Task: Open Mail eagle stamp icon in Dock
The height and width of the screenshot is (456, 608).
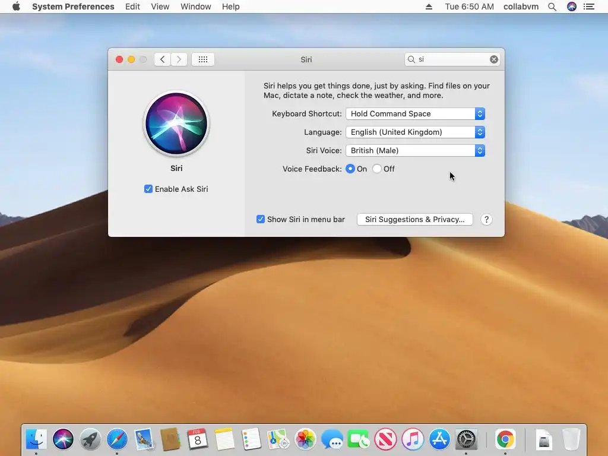Action: tap(144, 439)
